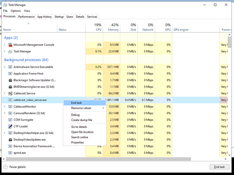Image resolution: width=234 pixels, height=175 pixels.
Task: Expand the CablecastMonitor process group
Action: 4,107
